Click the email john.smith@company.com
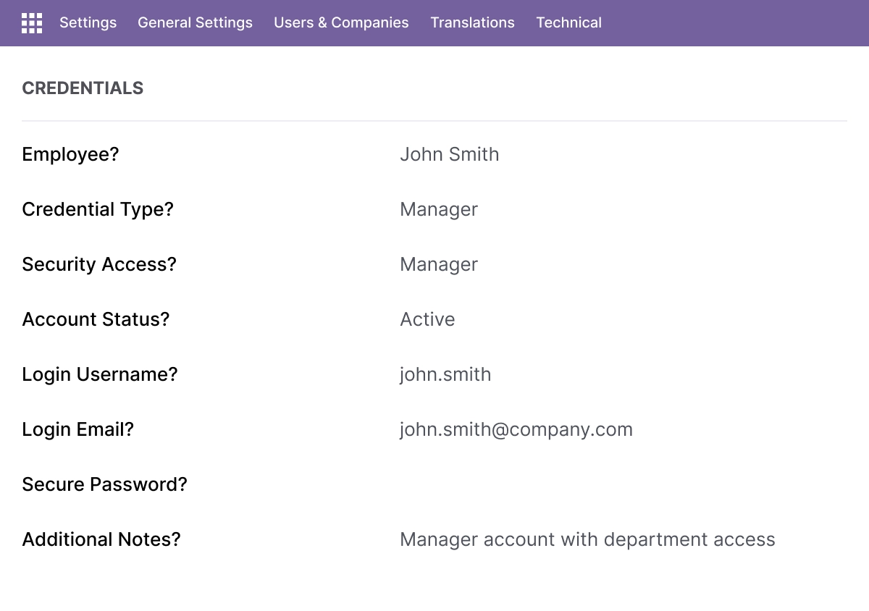This screenshot has width=869, height=611. [516, 429]
